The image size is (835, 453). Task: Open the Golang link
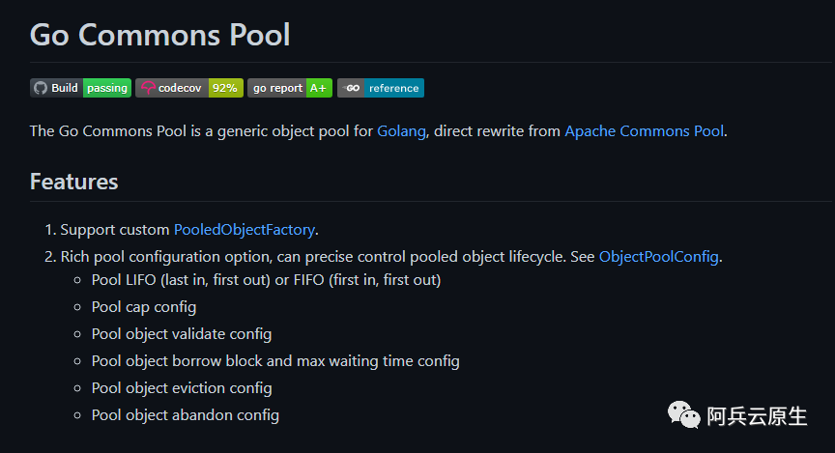coord(401,131)
